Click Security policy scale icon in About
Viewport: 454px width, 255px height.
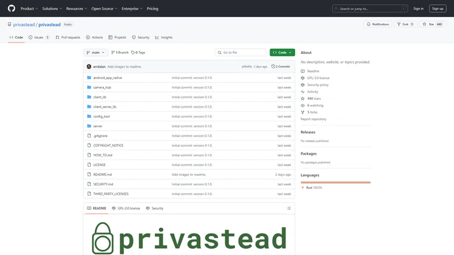coord(302,85)
